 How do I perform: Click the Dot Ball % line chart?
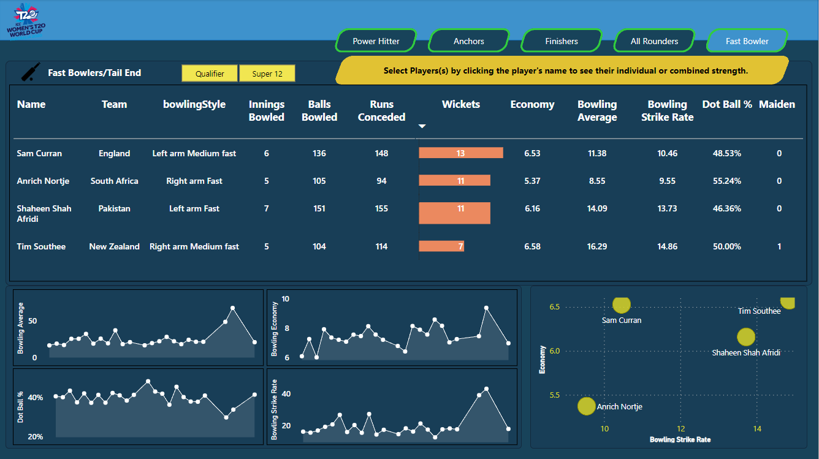(139, 406)
